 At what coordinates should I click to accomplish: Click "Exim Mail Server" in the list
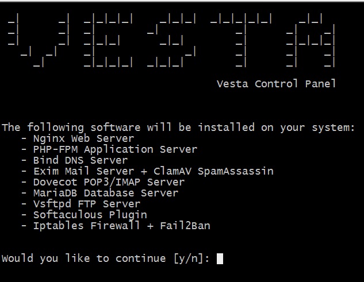point(83,171)
